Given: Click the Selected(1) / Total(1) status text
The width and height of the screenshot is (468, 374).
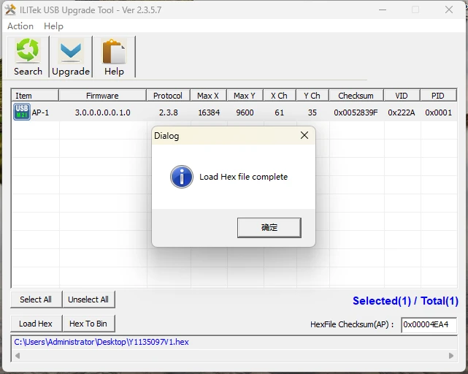Looking at the screenshot, I should pyautogui.click(x=405, y=301).
